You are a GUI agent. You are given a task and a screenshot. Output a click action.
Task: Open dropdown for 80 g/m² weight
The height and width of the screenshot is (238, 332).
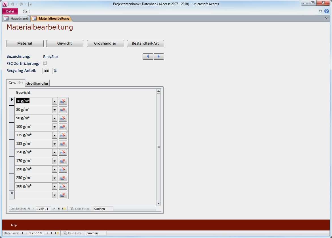[x=54, y=110]
